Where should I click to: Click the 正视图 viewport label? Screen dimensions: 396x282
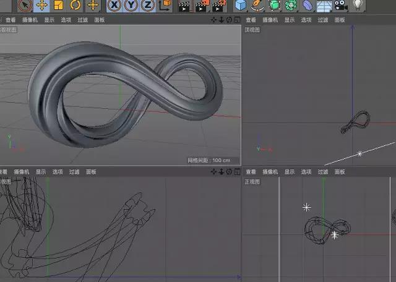pos(252,182)
